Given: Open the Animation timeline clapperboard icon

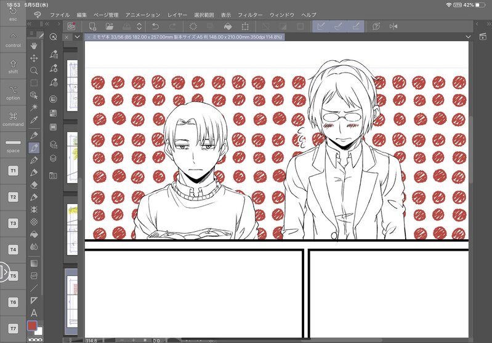Looking at the screenshot, I should tap(483, 37).
